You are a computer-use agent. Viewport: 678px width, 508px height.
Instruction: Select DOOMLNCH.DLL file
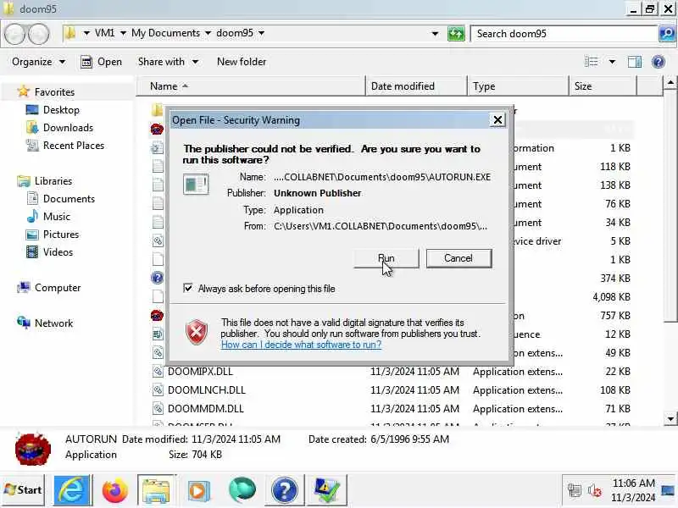point(207,390)
